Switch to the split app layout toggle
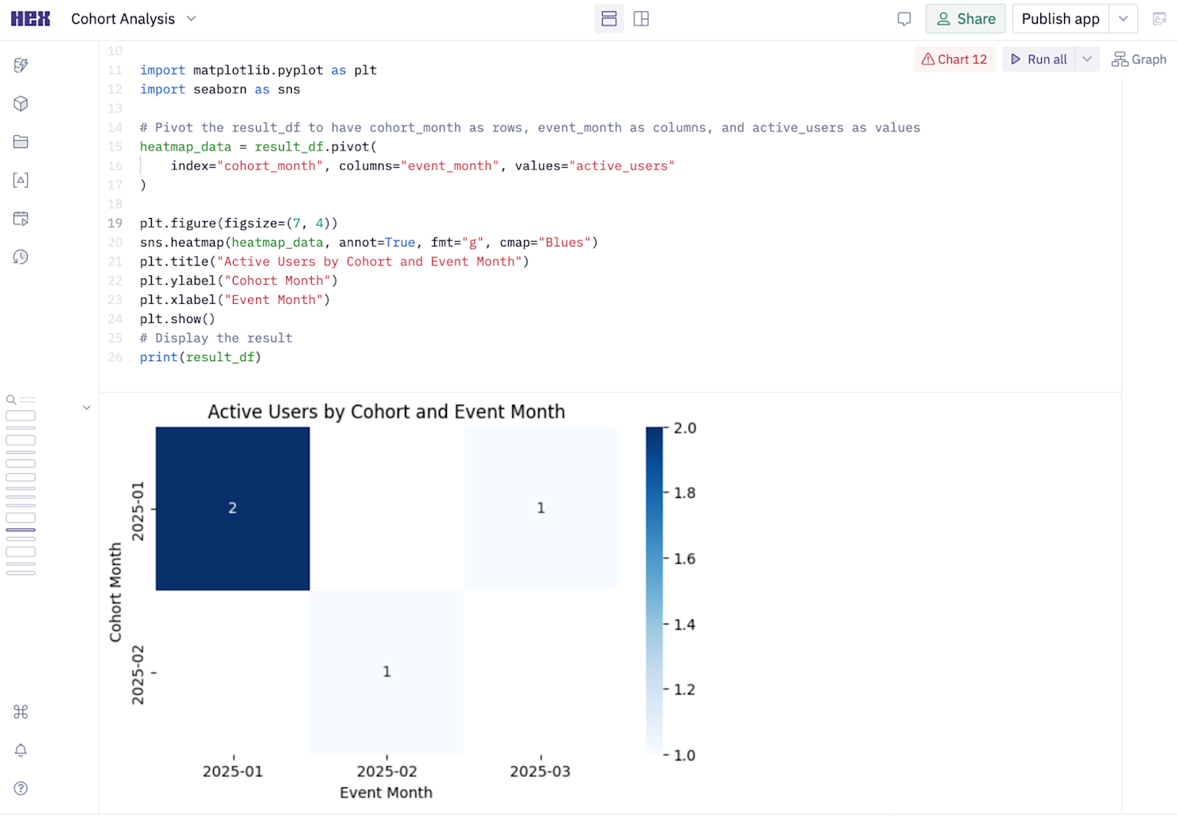The height and width of the screenshot is (816, 1177). click(641, 18)
